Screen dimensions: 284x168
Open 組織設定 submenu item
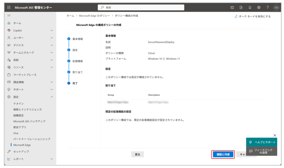point(19,115)
